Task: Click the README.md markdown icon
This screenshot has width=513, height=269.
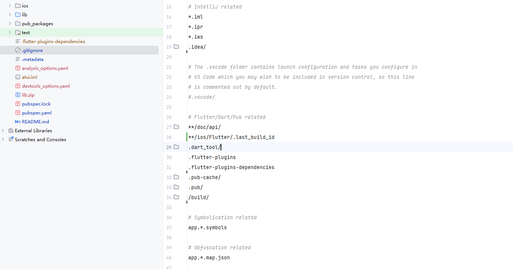Action: [x=18, y=121]
